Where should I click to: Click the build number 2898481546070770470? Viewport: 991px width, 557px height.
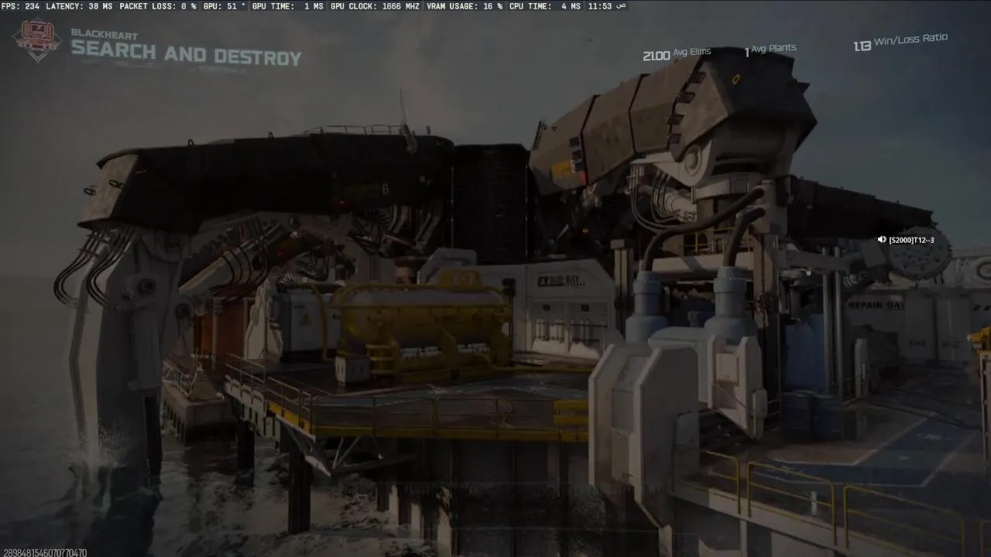45,552
